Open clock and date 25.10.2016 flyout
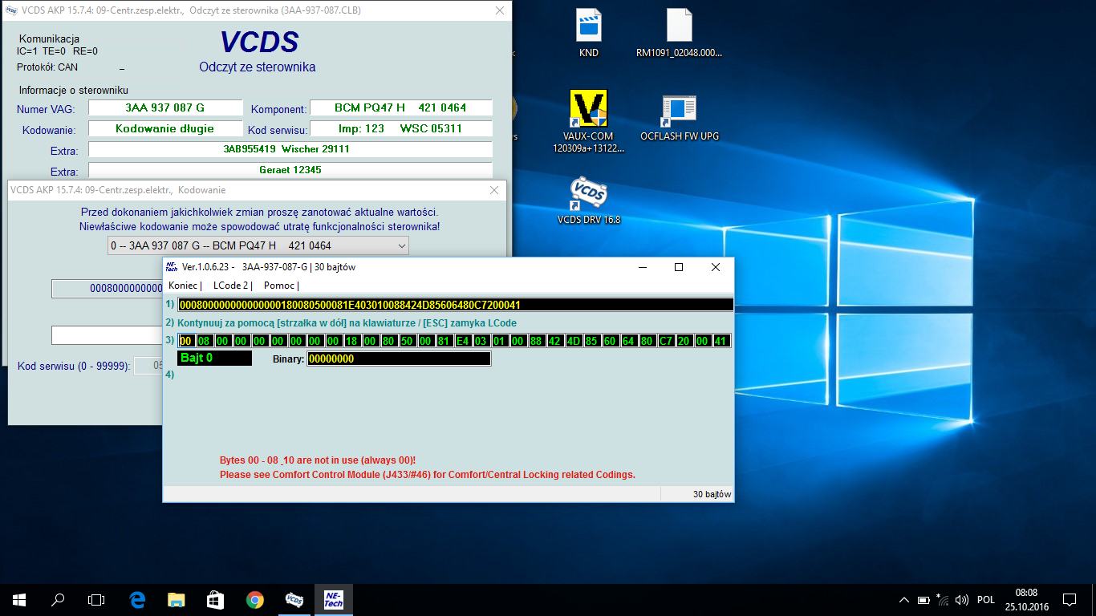This screenshot has height=616, width=1096. tap(1026, 599)
